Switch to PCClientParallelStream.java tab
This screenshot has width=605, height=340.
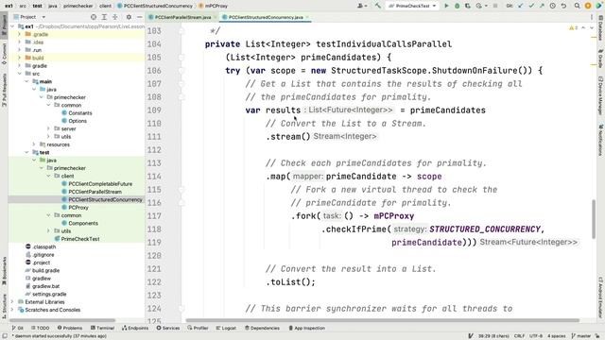point(182,17)
